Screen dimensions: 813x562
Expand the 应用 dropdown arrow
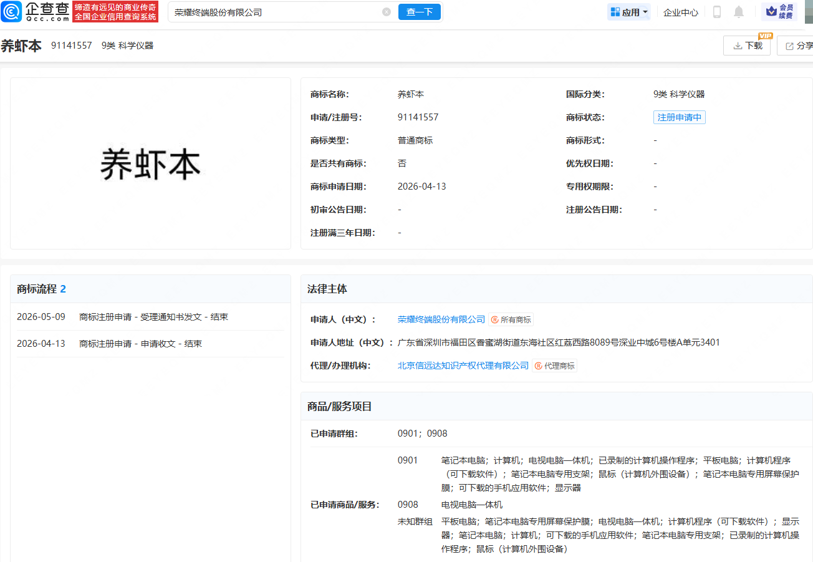point(645,12)
